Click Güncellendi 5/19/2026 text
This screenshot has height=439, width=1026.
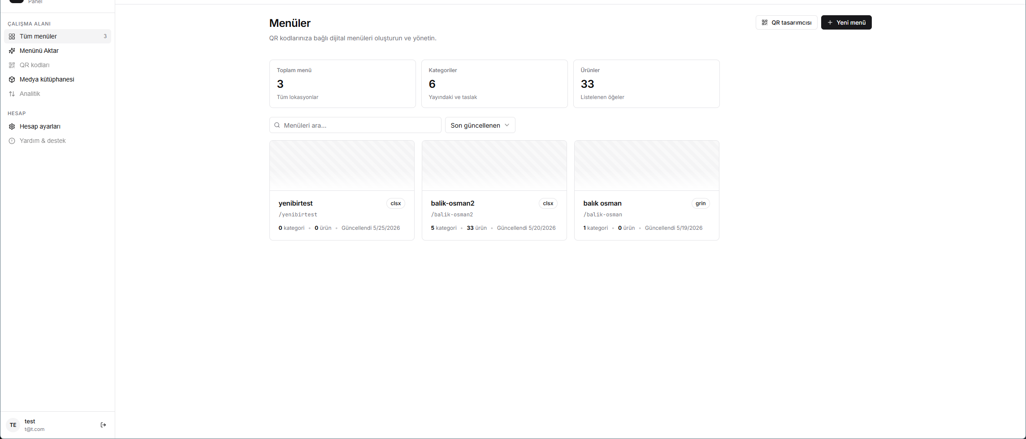[674, 228]
